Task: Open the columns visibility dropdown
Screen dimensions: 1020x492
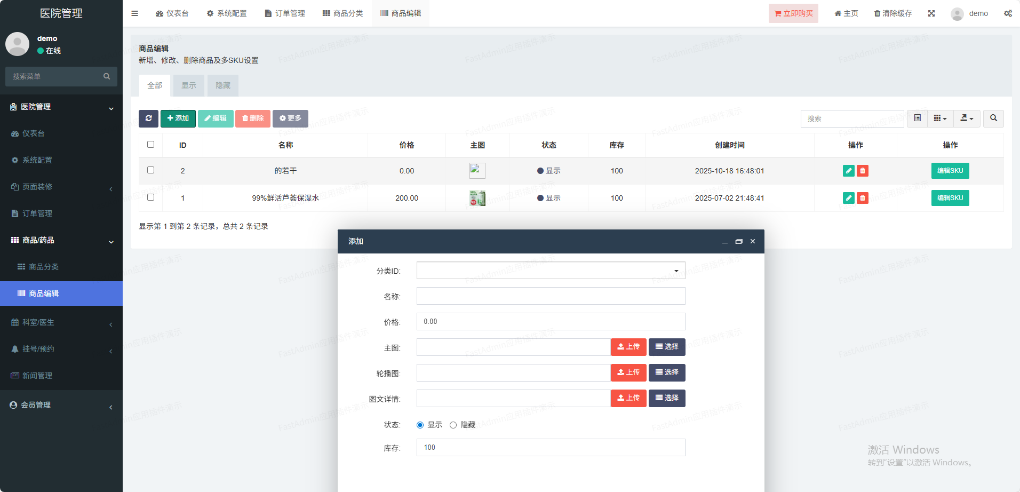Action: 940,118
